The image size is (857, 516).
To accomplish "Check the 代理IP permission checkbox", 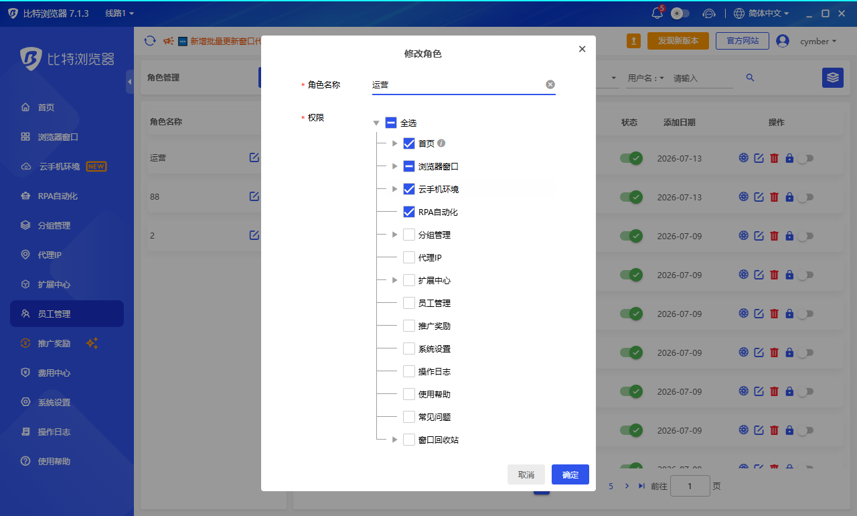I will tap(409, 257).
